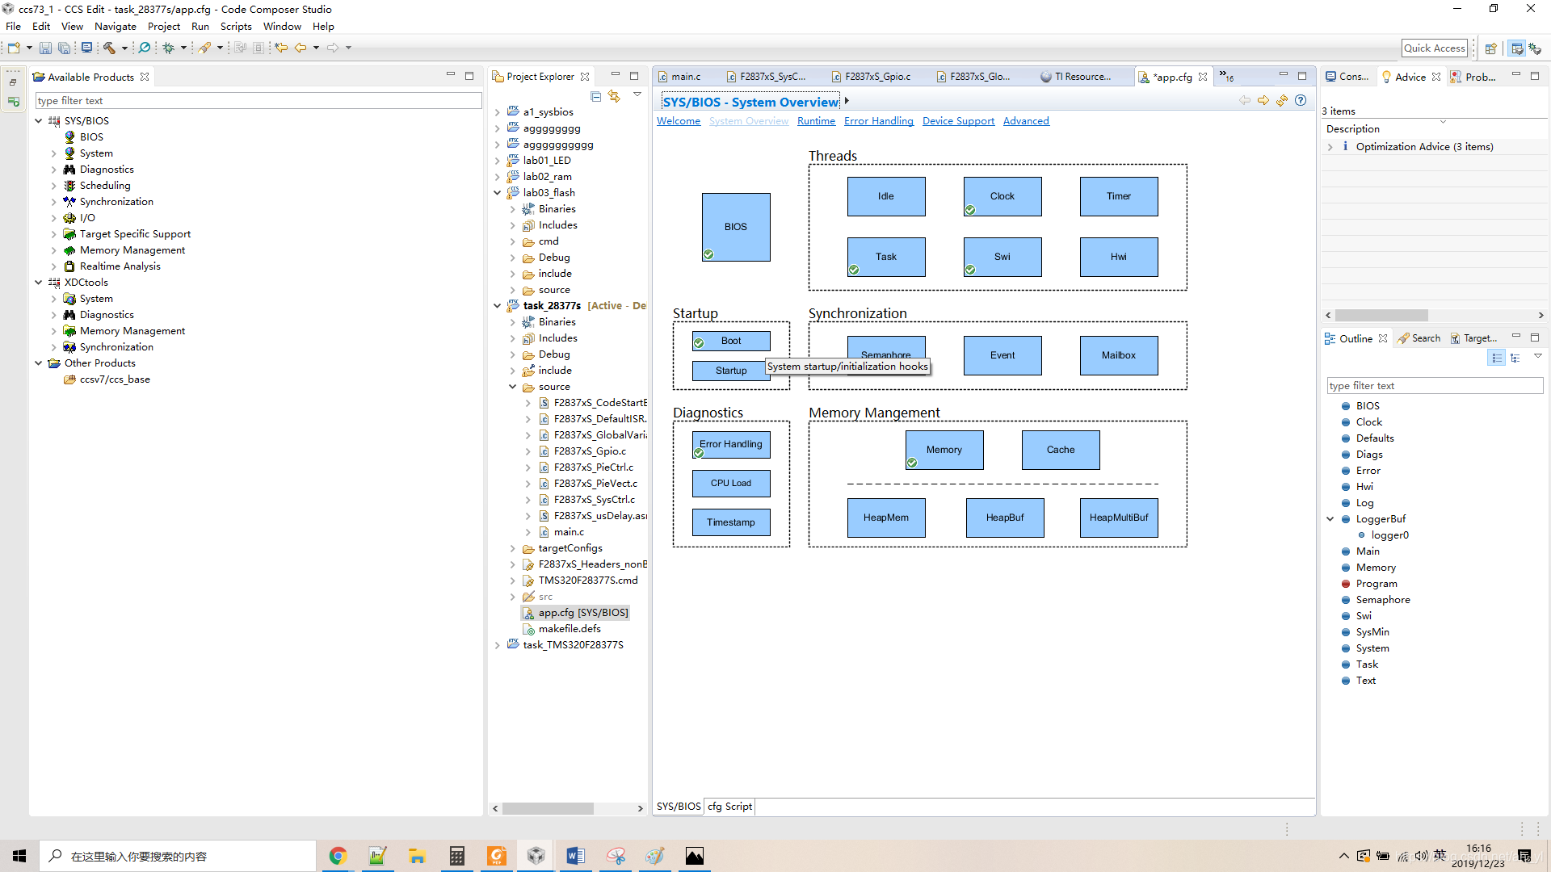The image size is (1551, 872).
Task: Click the Mailbox module block
Action: [x=1118, y=355]
